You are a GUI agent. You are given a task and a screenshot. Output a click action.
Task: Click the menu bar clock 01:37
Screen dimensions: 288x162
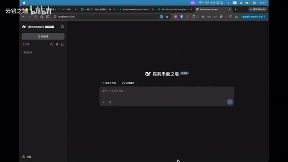tap(262, 3)
